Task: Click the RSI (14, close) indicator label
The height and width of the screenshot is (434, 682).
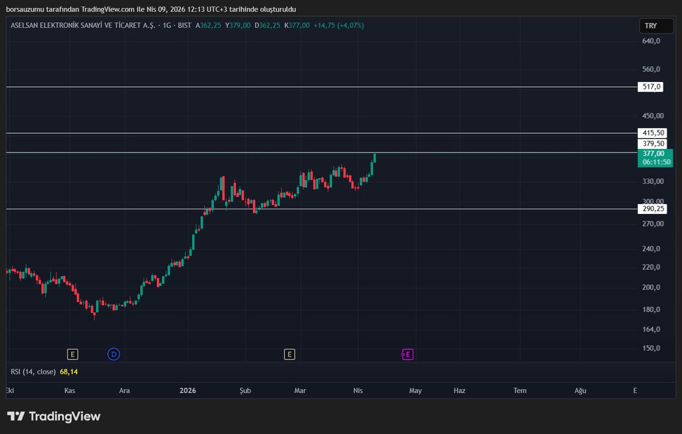Action: point(33,372)
